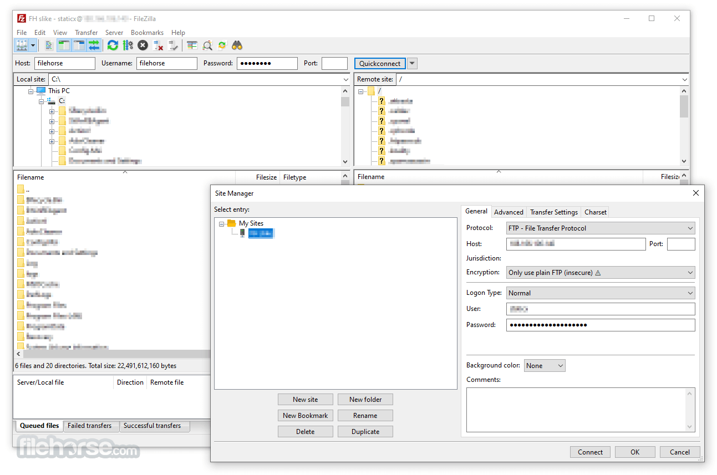Click Cancel in Site Manager
Viewport: 717px width, 475px height.
click(680, 452)
